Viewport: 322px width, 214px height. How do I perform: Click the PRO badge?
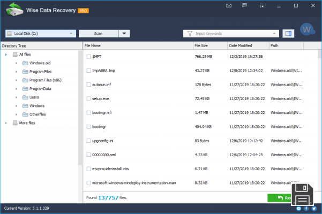83,11
